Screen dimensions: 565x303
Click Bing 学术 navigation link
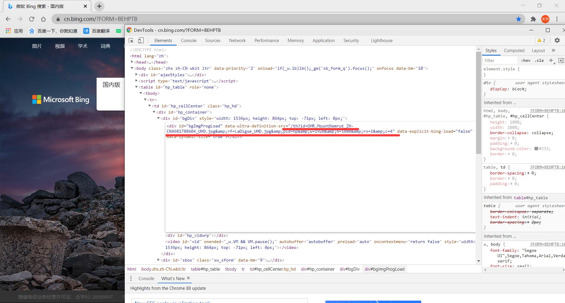(83, 46)
